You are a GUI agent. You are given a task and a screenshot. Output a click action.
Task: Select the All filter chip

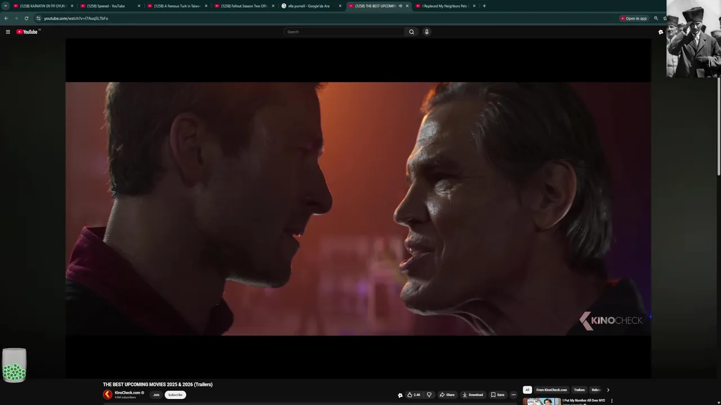(527, 390)
